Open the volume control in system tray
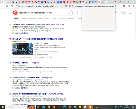 pyautogui.click(x=116, y=107)
